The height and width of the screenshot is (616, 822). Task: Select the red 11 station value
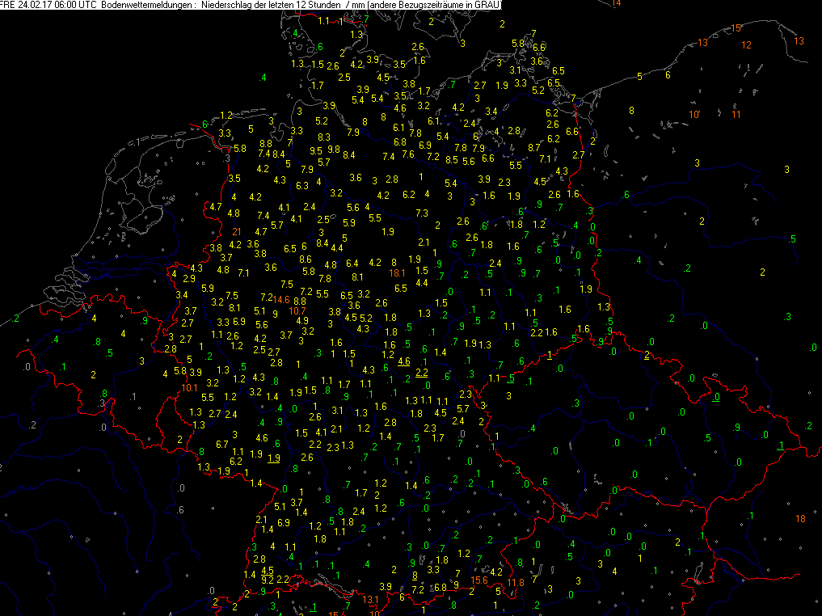coord(736,114)
